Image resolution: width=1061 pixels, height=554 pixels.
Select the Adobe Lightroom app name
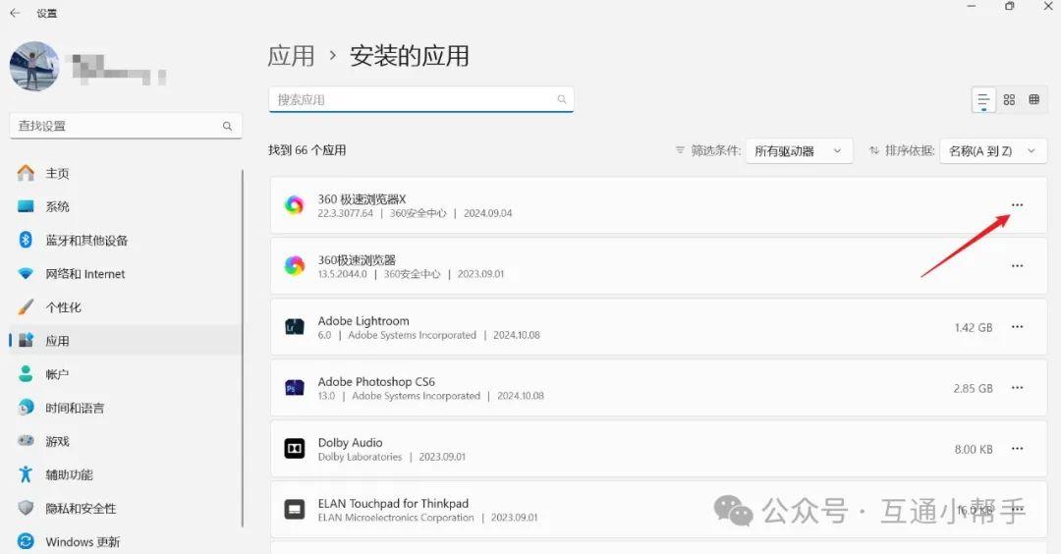tap(363, 320)
